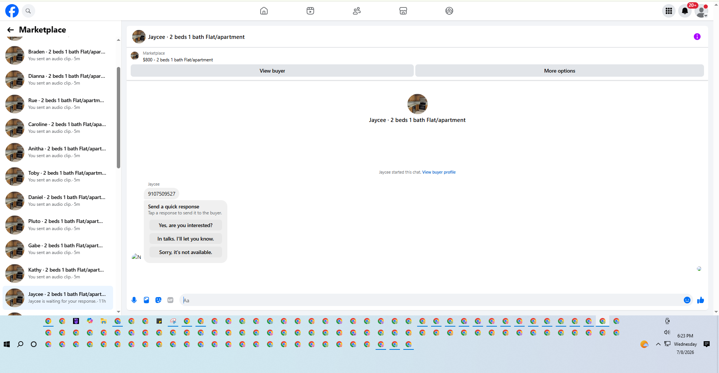Select the highlighted Jaycee chat row
The image size is (719, 373).
[58, 298]
